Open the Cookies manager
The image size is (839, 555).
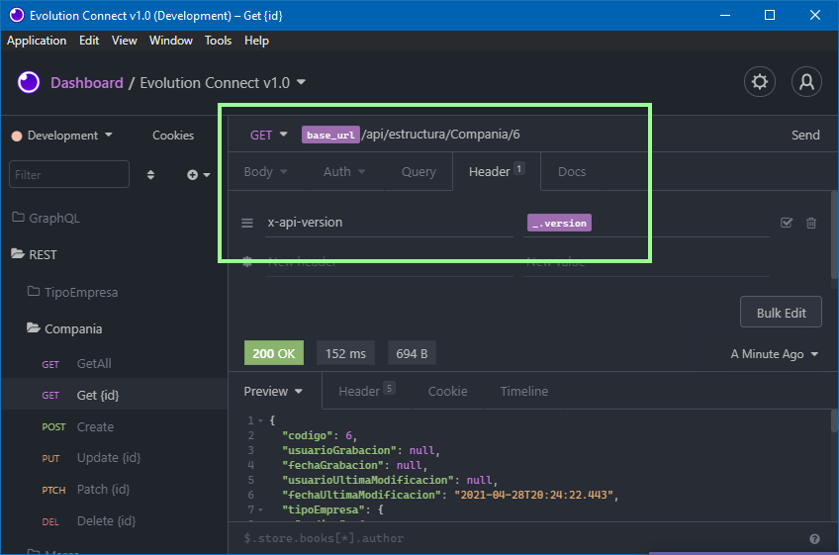pyautogui.click(x=173, y=136)
